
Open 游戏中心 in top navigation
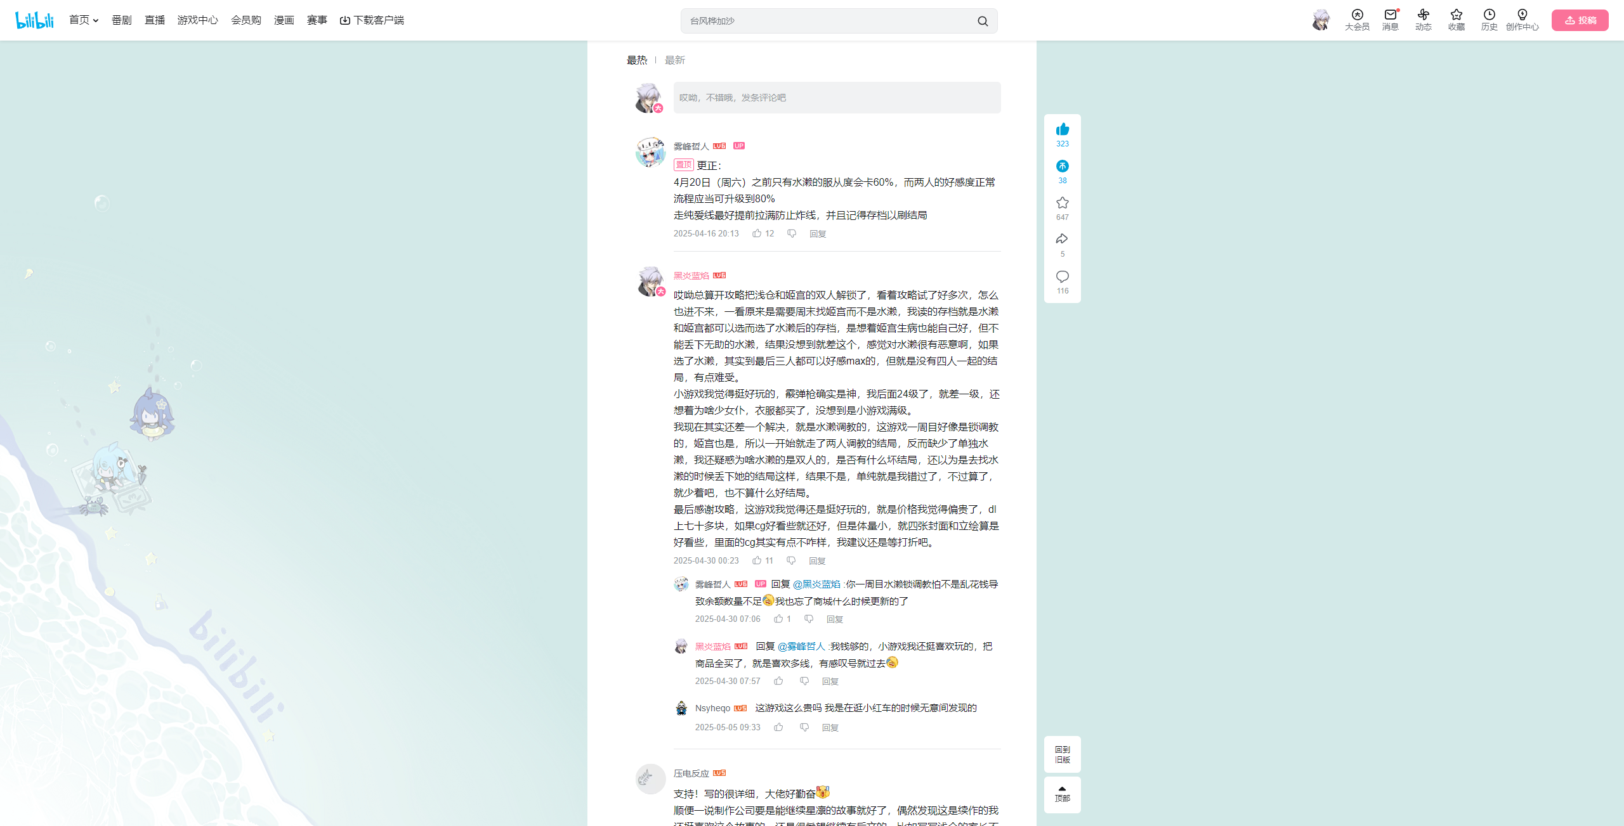pos(197,20)
